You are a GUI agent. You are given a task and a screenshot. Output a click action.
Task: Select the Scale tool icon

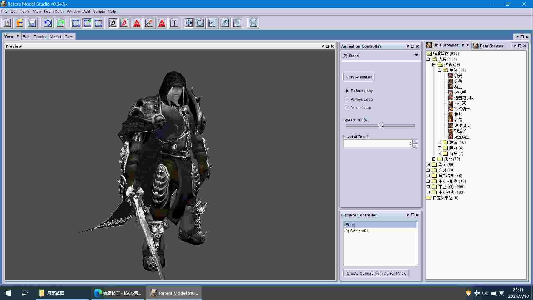(x=212, y=23)
